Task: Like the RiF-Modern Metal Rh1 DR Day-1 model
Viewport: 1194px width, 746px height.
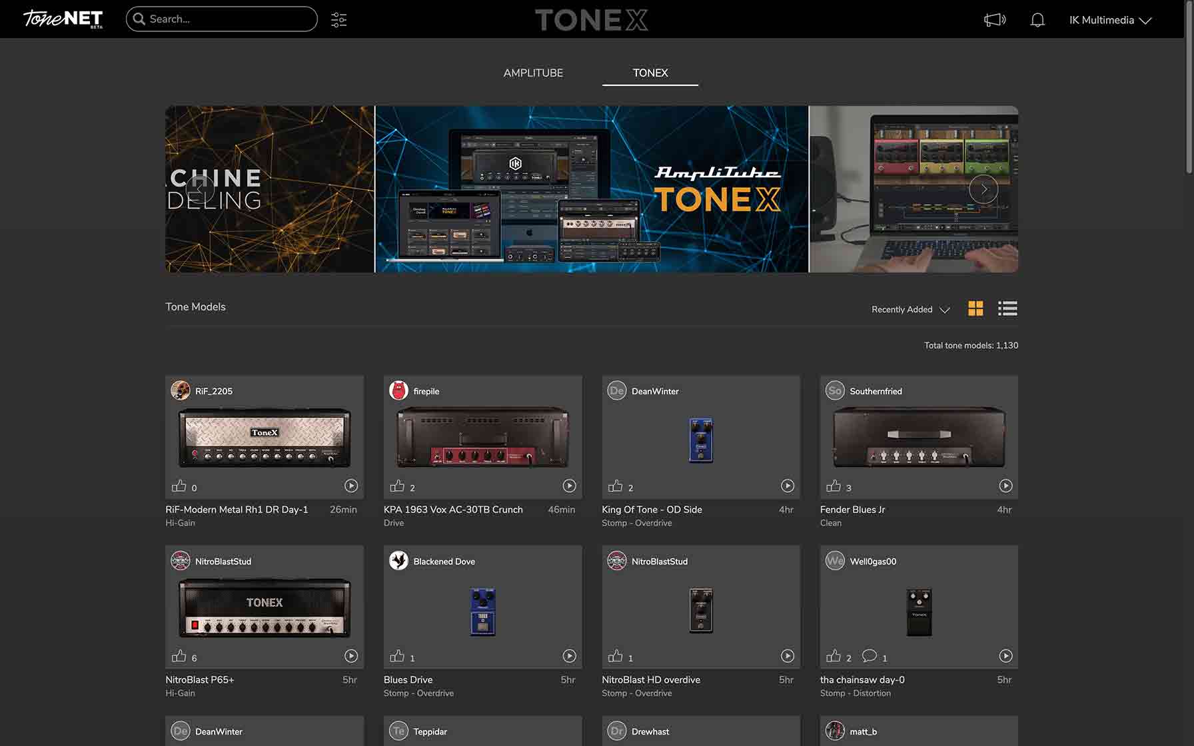Action: (179, 486)
